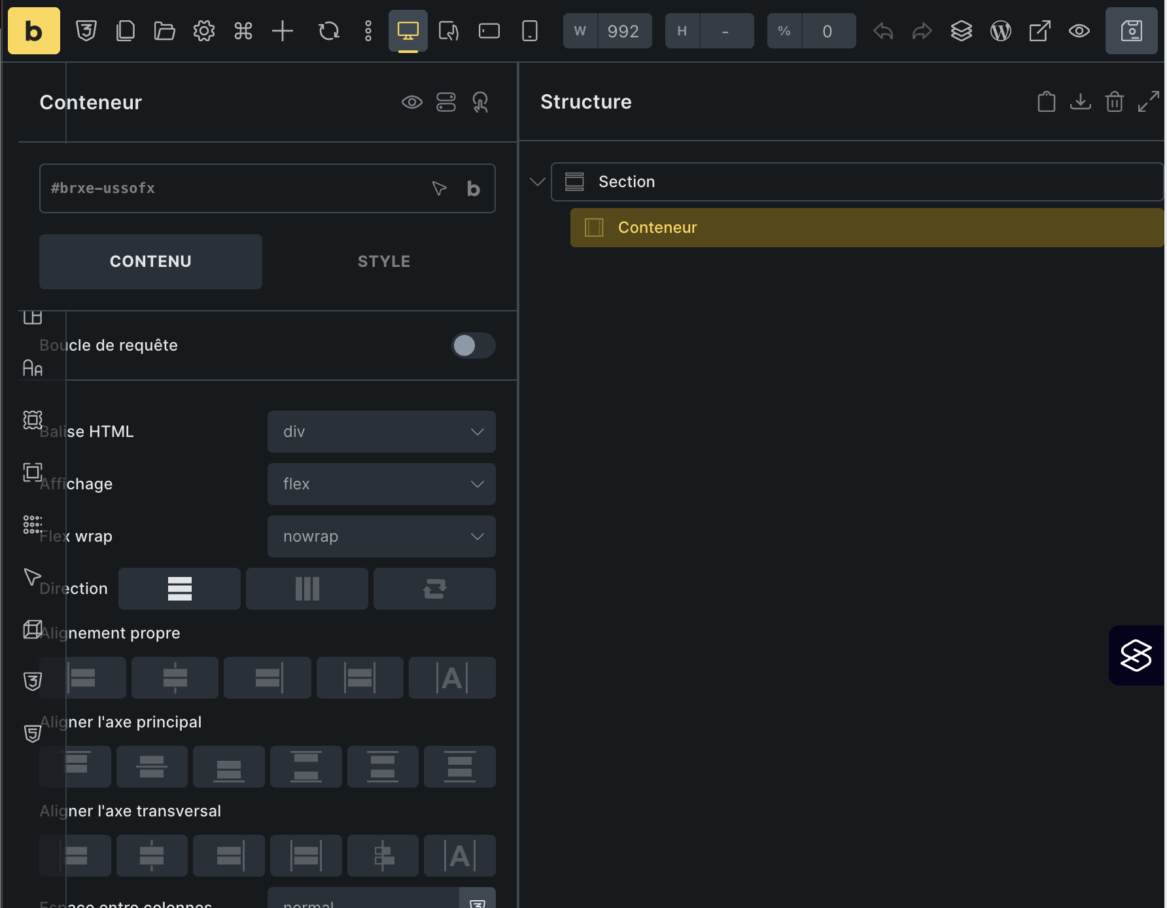Open the Settings gear icon

click(203, 31)
